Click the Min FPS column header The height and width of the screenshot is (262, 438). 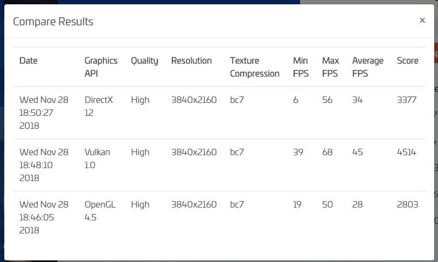[x=301, y=67]
